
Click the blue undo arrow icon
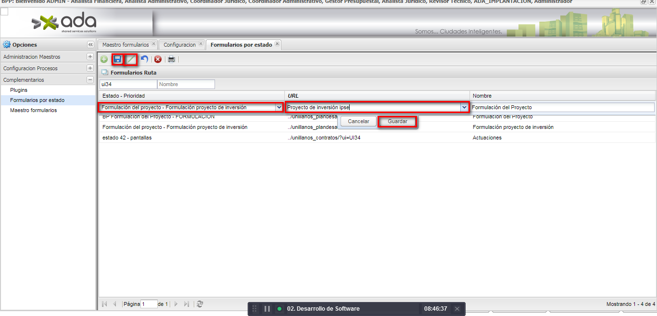pos(144,59)
